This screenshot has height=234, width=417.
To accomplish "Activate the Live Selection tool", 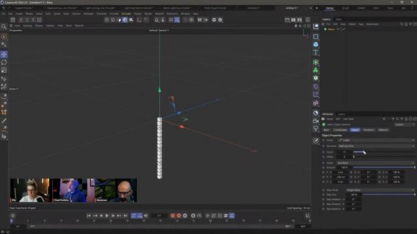I will [x=4, y=37].
